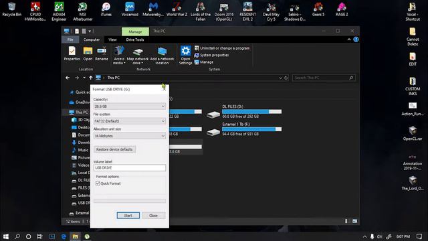Click the format progress bar
The image size is (428, 241).
tap(129, 201)
